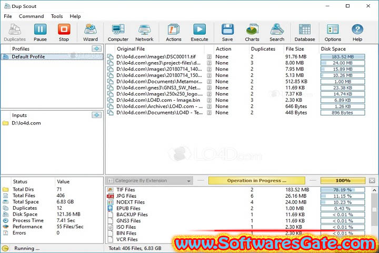The width and height of the screenshot is (379, 253).
Task: Open the Actions toolbar item
Action: [x=174, y=33]
